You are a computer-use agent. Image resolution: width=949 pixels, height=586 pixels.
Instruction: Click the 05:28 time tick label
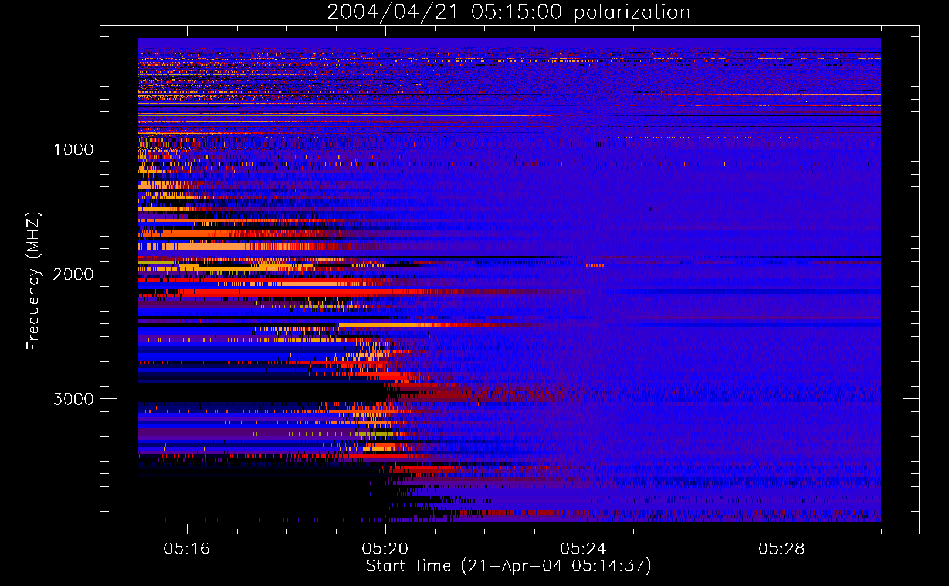782,548
